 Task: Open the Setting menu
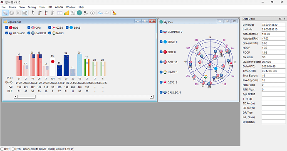pos(32,7)
